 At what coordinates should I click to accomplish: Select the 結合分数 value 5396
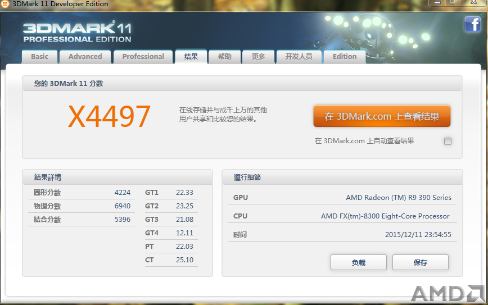(x=123, y=220)
